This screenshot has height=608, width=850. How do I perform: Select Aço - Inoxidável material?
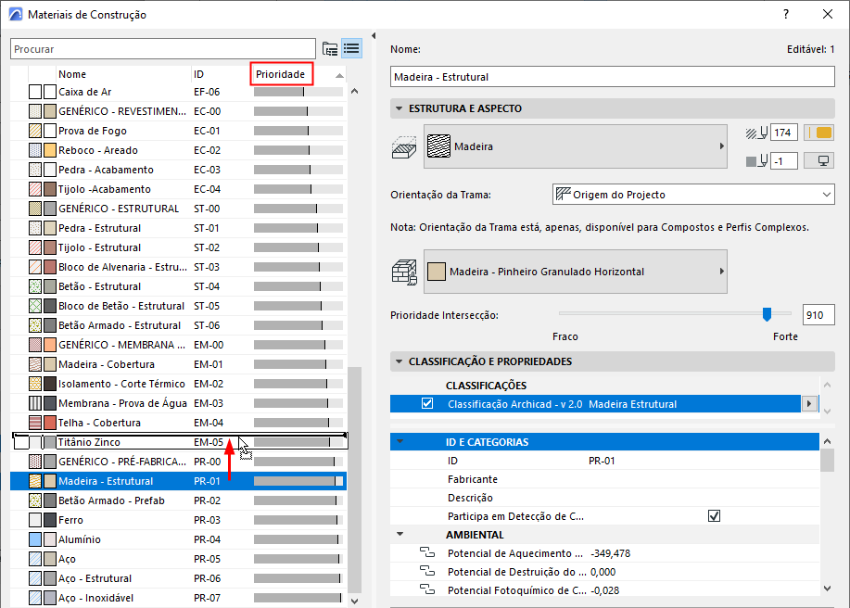[x=178, y=598]
